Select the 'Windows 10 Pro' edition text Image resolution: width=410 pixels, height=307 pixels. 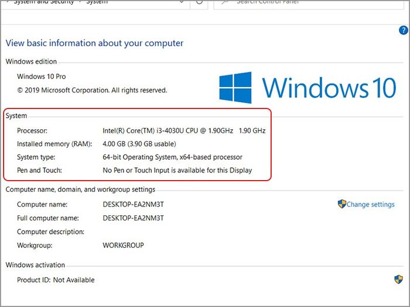coord(42,77)
